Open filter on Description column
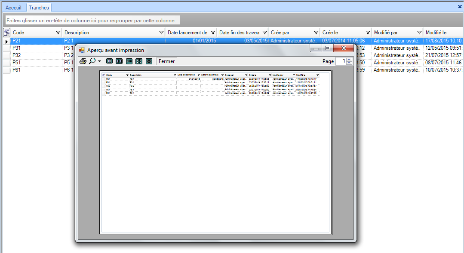This screenshot has width=464, height=253. 161,33
